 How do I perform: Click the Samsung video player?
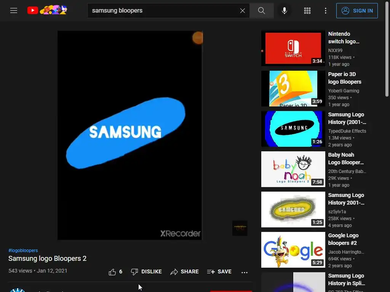(x=130, y=135)
